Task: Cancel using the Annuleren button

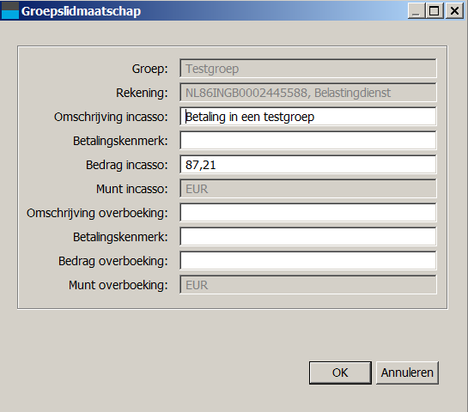Action: [x=407, y=373]
